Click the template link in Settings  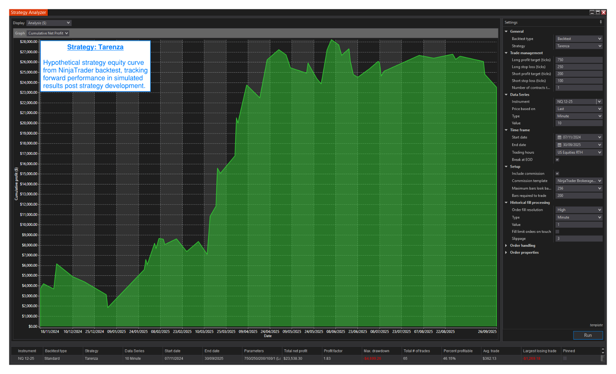coord(596,325)
